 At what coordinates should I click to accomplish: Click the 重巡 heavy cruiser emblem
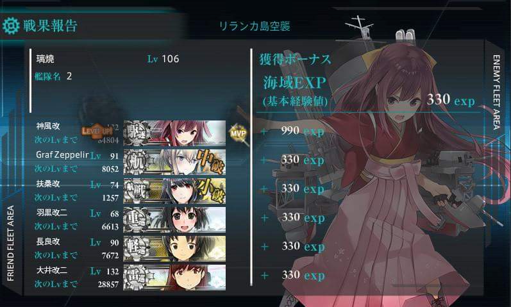[137, 220]
